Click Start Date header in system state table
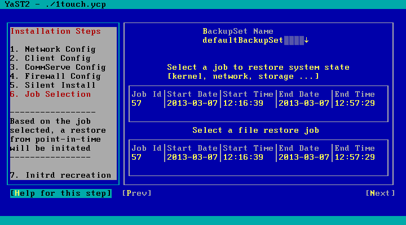This screenshot has height=225, width=406. coord(192,94)
